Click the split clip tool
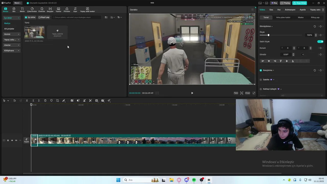Image resolution: width=327 pixels, height=184 pixels. (x=27, y=101)
